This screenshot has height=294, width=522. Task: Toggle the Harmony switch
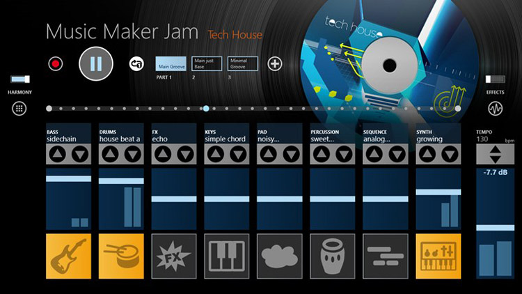click(x=20, y=79)
